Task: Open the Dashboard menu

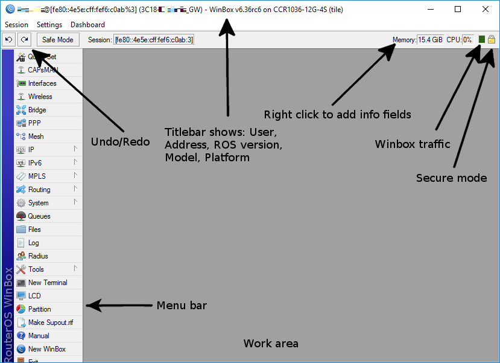Action: pos(87,25)
